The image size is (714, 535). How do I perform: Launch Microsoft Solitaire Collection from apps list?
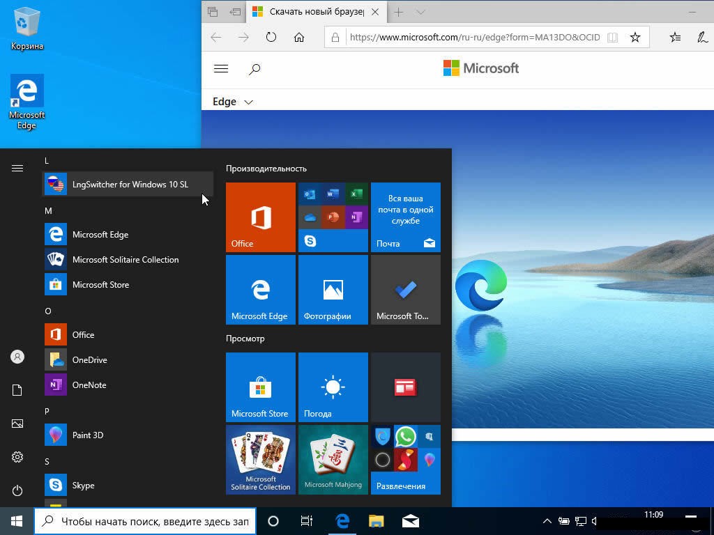point(128,259)
